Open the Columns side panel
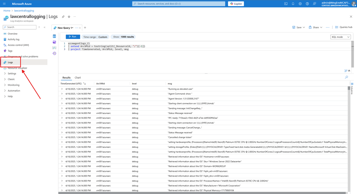The image size is (357, 194). pyautogui.click(x=352, y=88)
